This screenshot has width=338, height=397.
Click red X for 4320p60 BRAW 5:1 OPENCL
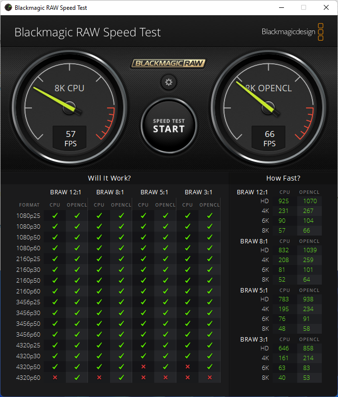click(x=166, y=377)
